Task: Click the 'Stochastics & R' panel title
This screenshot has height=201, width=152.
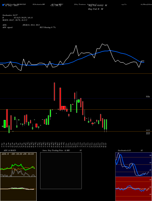Action: click(x=124, y=150)
